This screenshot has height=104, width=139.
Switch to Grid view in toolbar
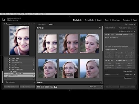point(38,87)
